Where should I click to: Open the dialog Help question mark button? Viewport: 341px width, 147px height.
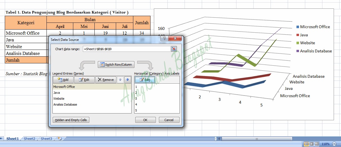coord(164,39)
